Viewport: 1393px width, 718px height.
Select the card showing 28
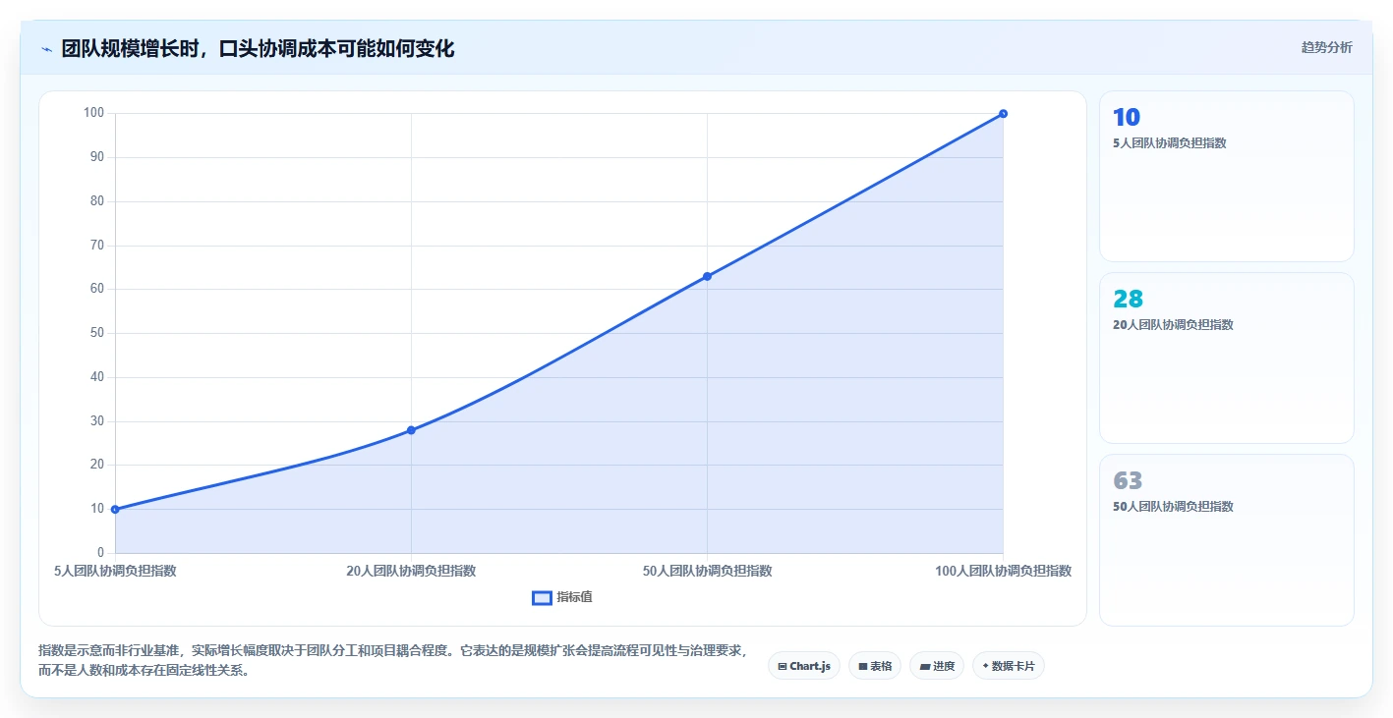tap(1226, 359)
